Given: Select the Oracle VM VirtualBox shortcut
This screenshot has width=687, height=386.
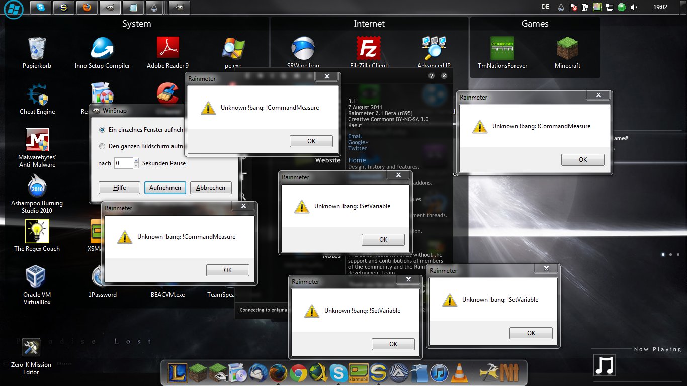Looking at the screenshot, I should click(37, 284).
